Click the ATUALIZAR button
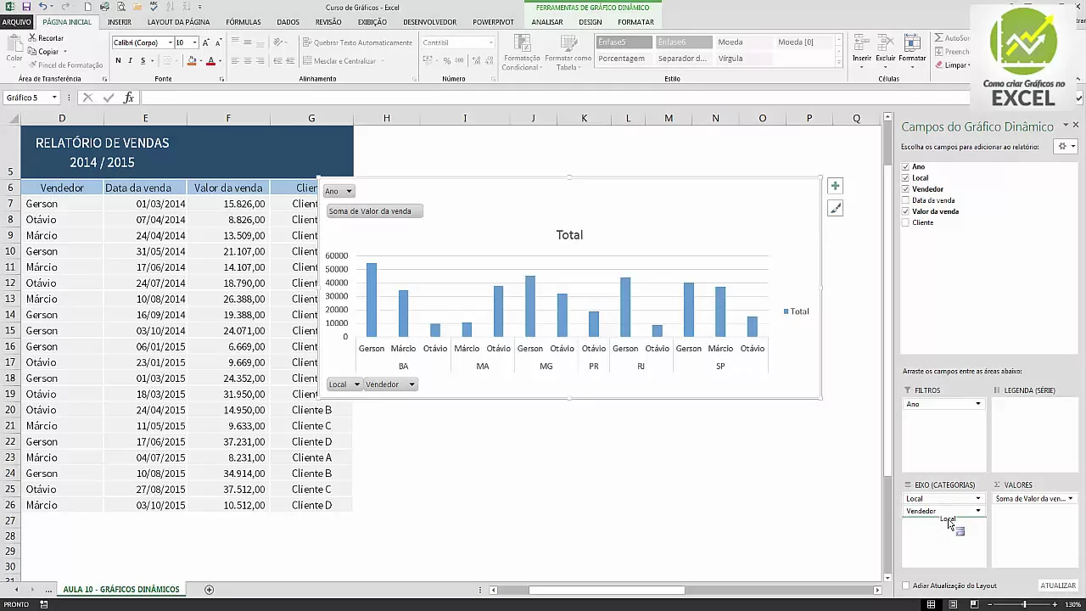The height and width of the screenshot is (611, 1086). (x=1058, y=586)
